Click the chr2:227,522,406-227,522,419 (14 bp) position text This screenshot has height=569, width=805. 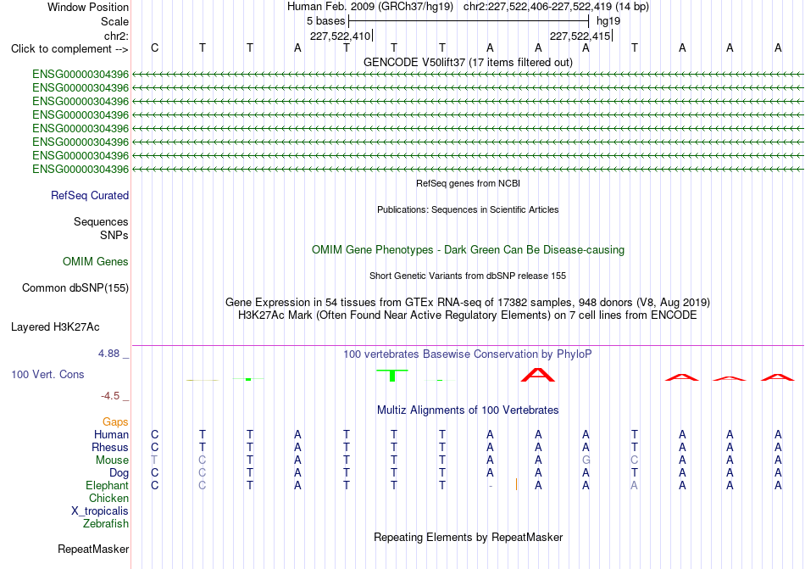click(x=556, y=7)
